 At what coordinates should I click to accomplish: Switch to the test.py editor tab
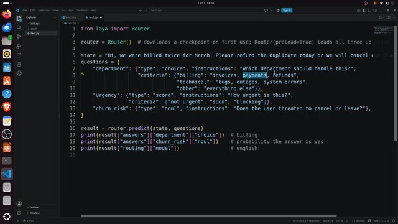pyautogui.click(x=94, y=17)
